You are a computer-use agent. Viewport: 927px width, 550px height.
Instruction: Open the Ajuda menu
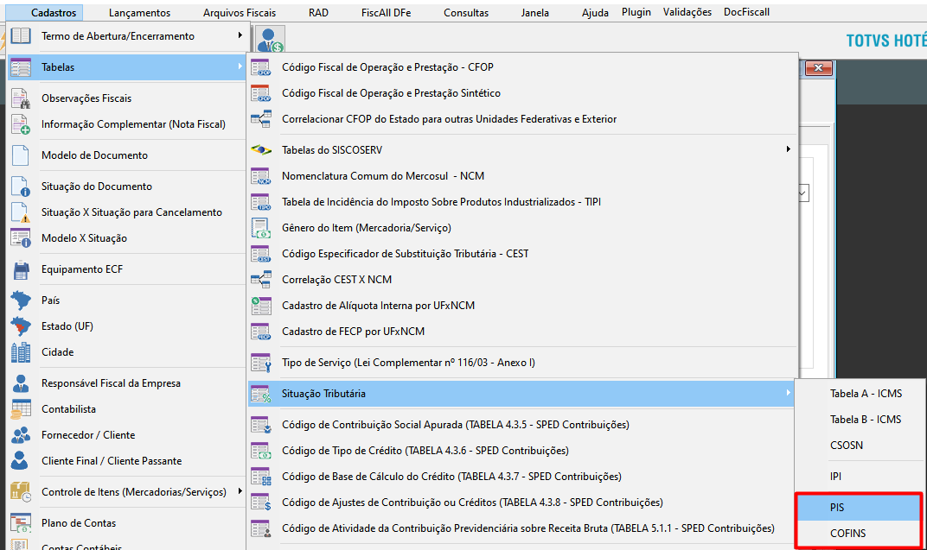click(595, 12)
